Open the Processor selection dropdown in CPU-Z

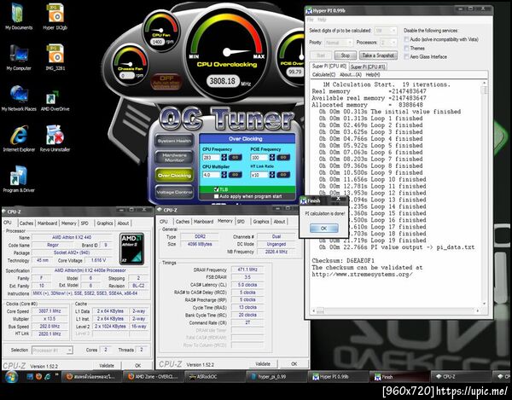point(52,350)
